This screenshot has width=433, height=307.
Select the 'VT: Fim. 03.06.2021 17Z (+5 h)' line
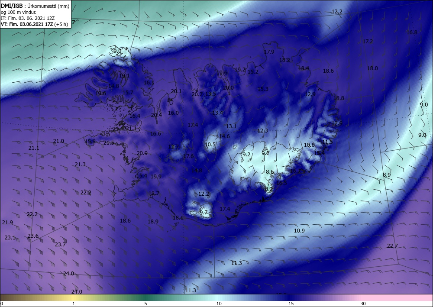tap(34, 24)
